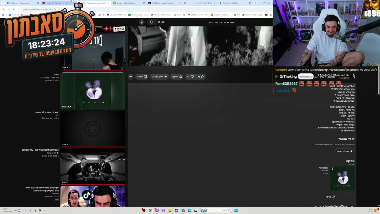Image resolution: width=380 pixels, height=214 pixels.
Task: Click the browser back arrow
Action: click(x=3, y=9)
